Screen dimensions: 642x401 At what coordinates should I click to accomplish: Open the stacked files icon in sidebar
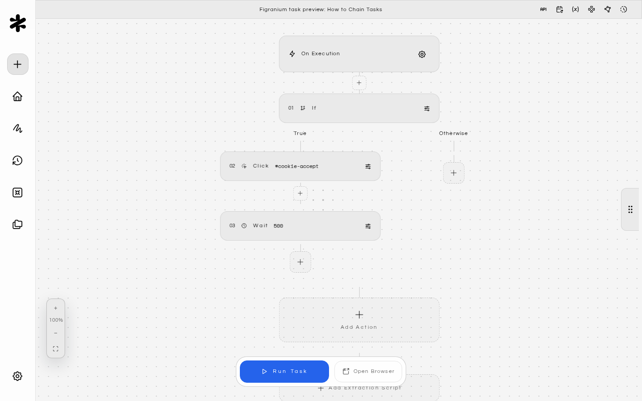[x=17, y=225]
